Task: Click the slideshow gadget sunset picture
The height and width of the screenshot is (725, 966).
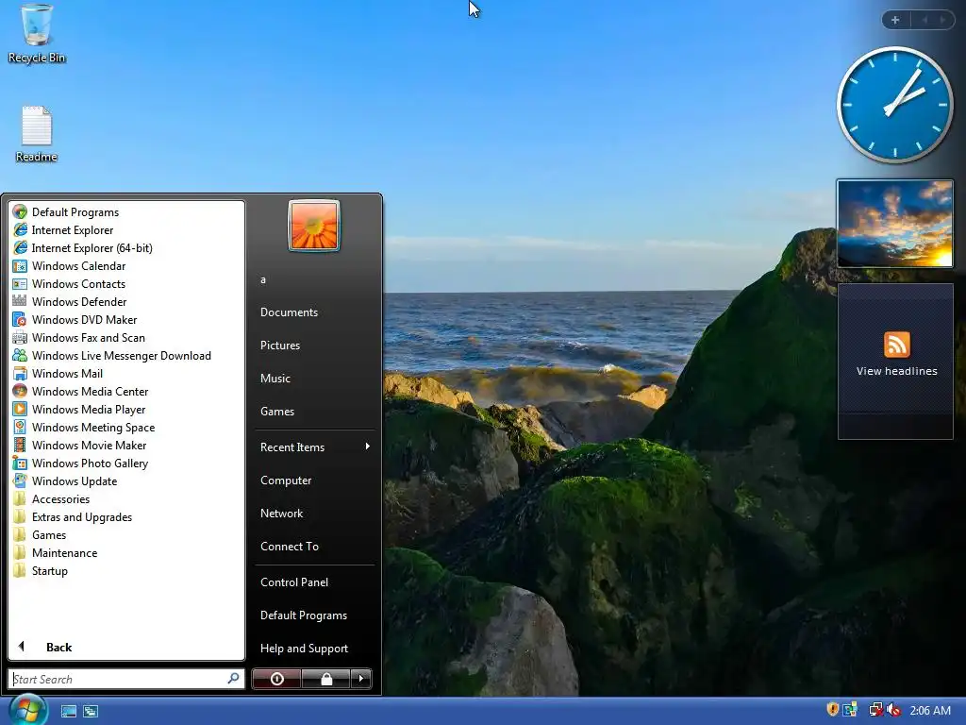Action: (895, 224)
